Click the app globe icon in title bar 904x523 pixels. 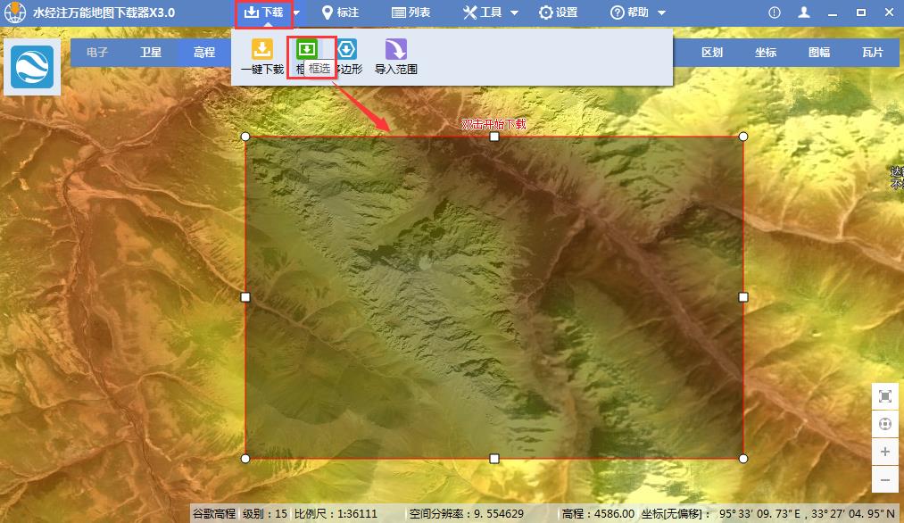[14, 12]
